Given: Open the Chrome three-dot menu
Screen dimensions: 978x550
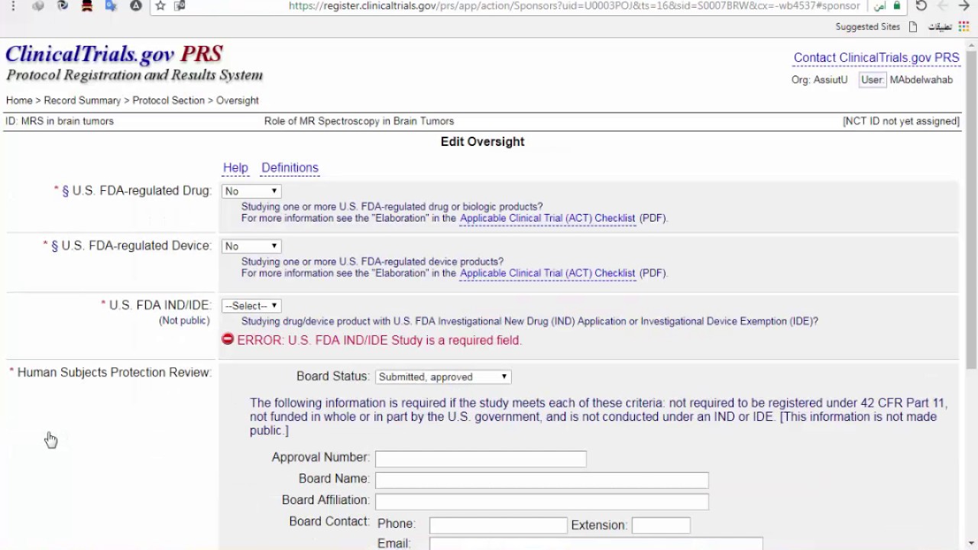Looking at the screenshot, I should [x=13, y=6].
